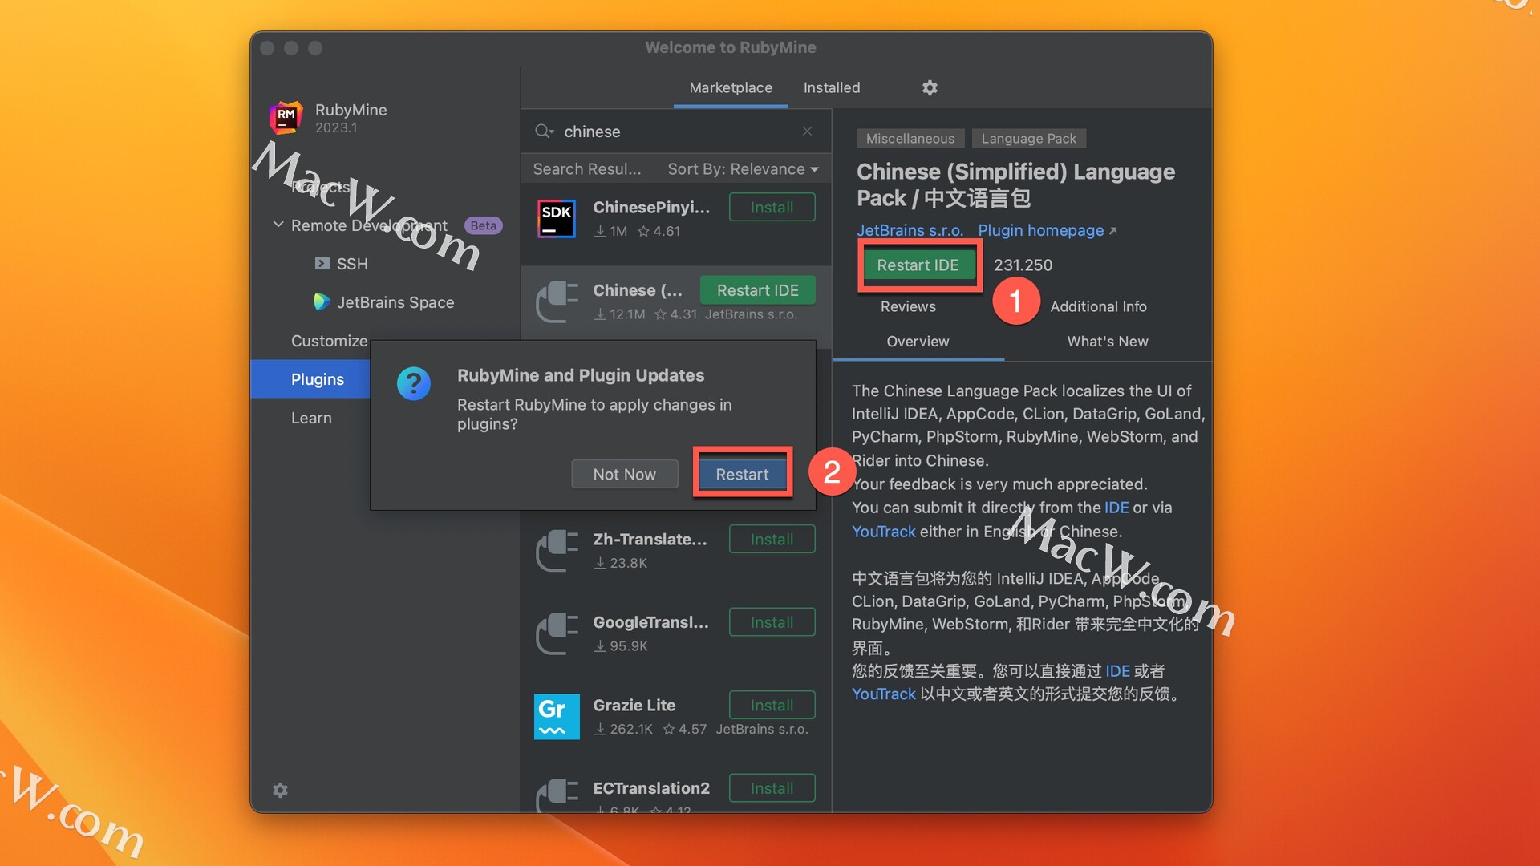Click the Restart button in dialog

(740, 474)
